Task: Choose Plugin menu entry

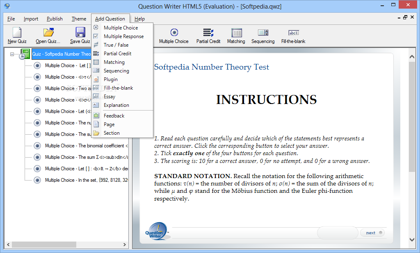Action: [122, 79]
